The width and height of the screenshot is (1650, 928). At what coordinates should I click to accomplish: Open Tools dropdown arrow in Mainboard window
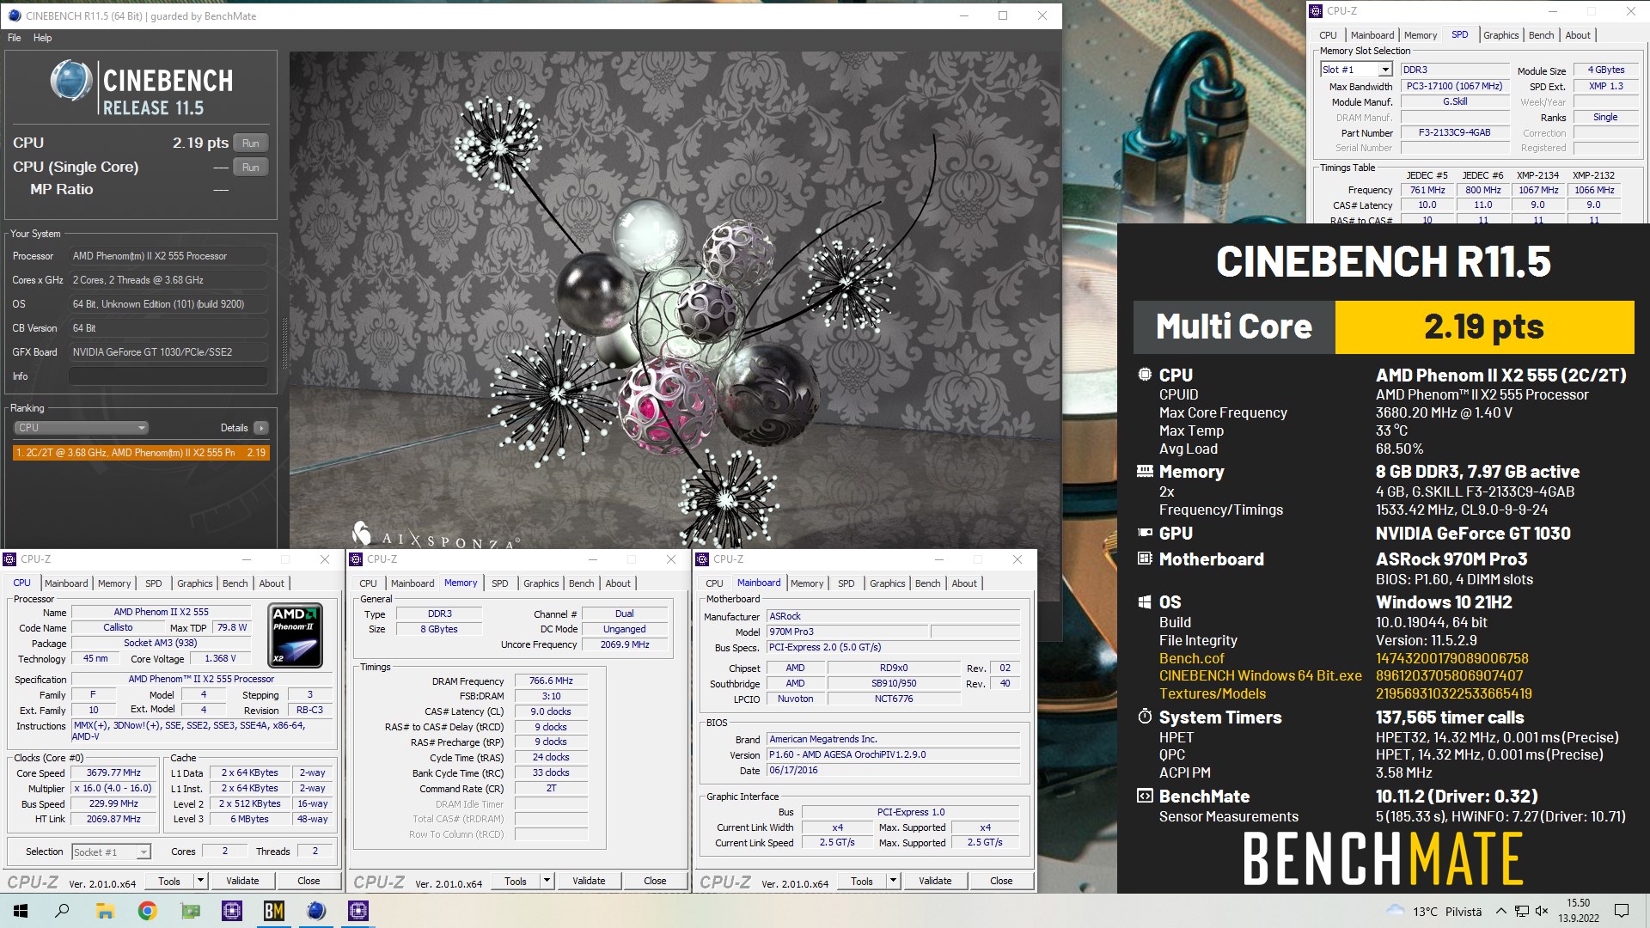893,881
